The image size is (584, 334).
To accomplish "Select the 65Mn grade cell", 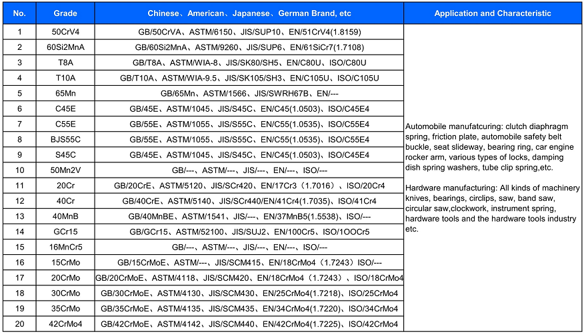I will point(65,94).
